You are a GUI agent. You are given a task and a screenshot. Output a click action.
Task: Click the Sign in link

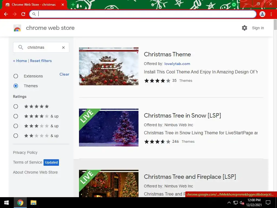[x=258, y=28]
